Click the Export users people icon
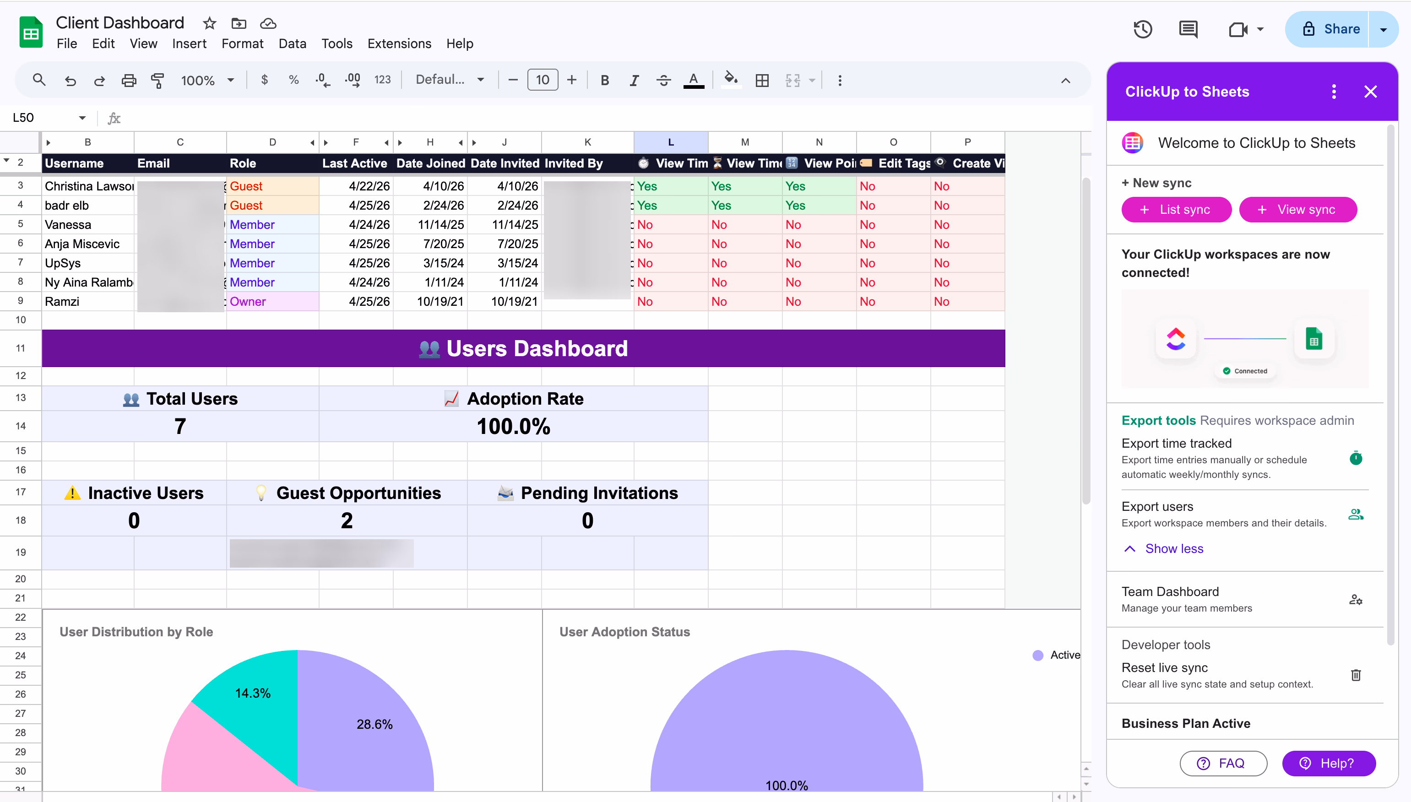The width and height of the screenshot is (1411, 802). (1356, 515)
